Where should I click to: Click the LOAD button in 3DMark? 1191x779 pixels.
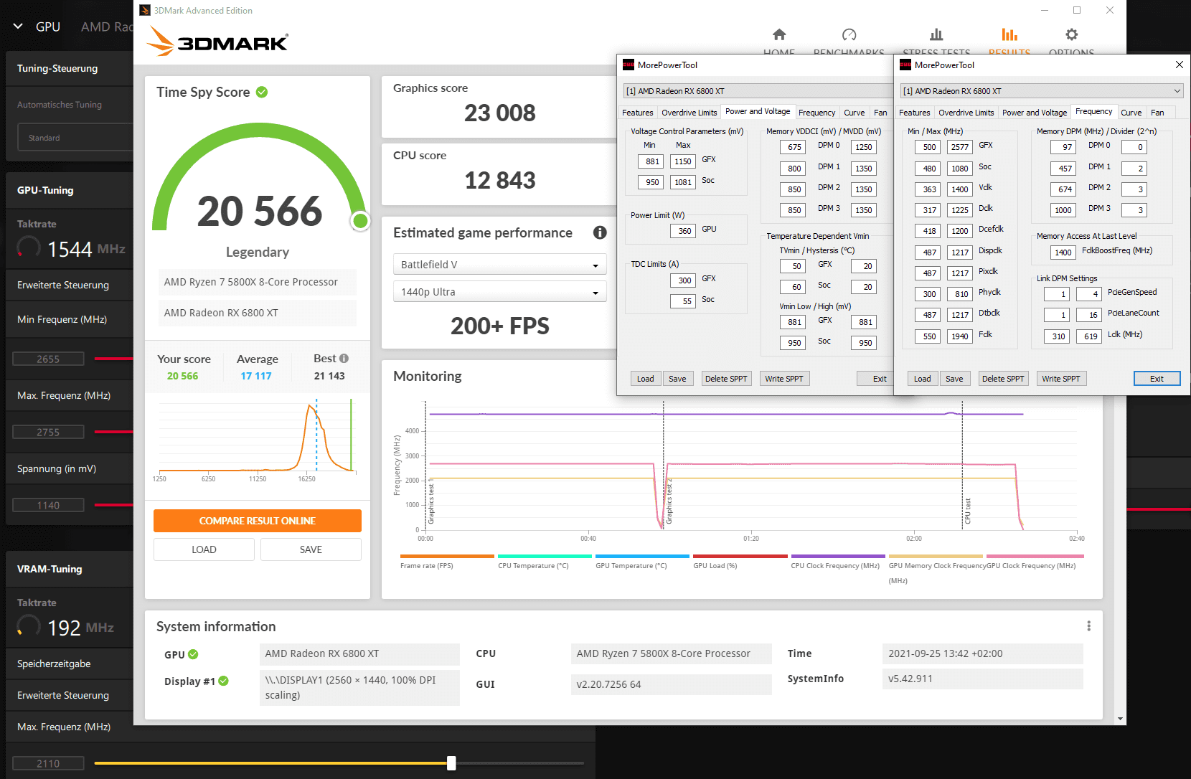[204, 549]
